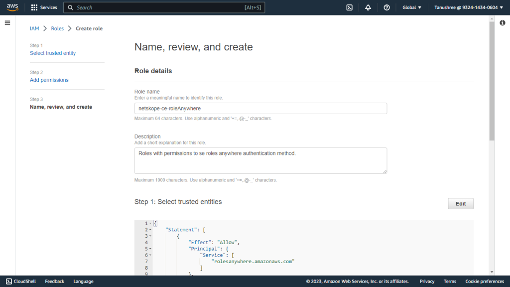Open the notifications bell
This screenshot has width=510, height=287.
point(368,7)
